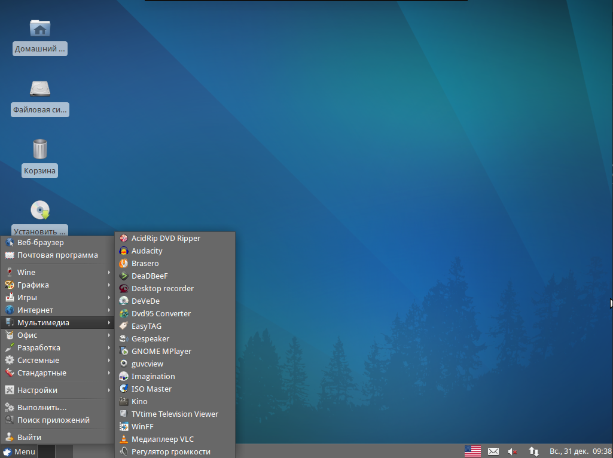This screenshot has width=613, height=458.
Task: Click the Desktop recorder icon
Action: click(x=124, y=288)
